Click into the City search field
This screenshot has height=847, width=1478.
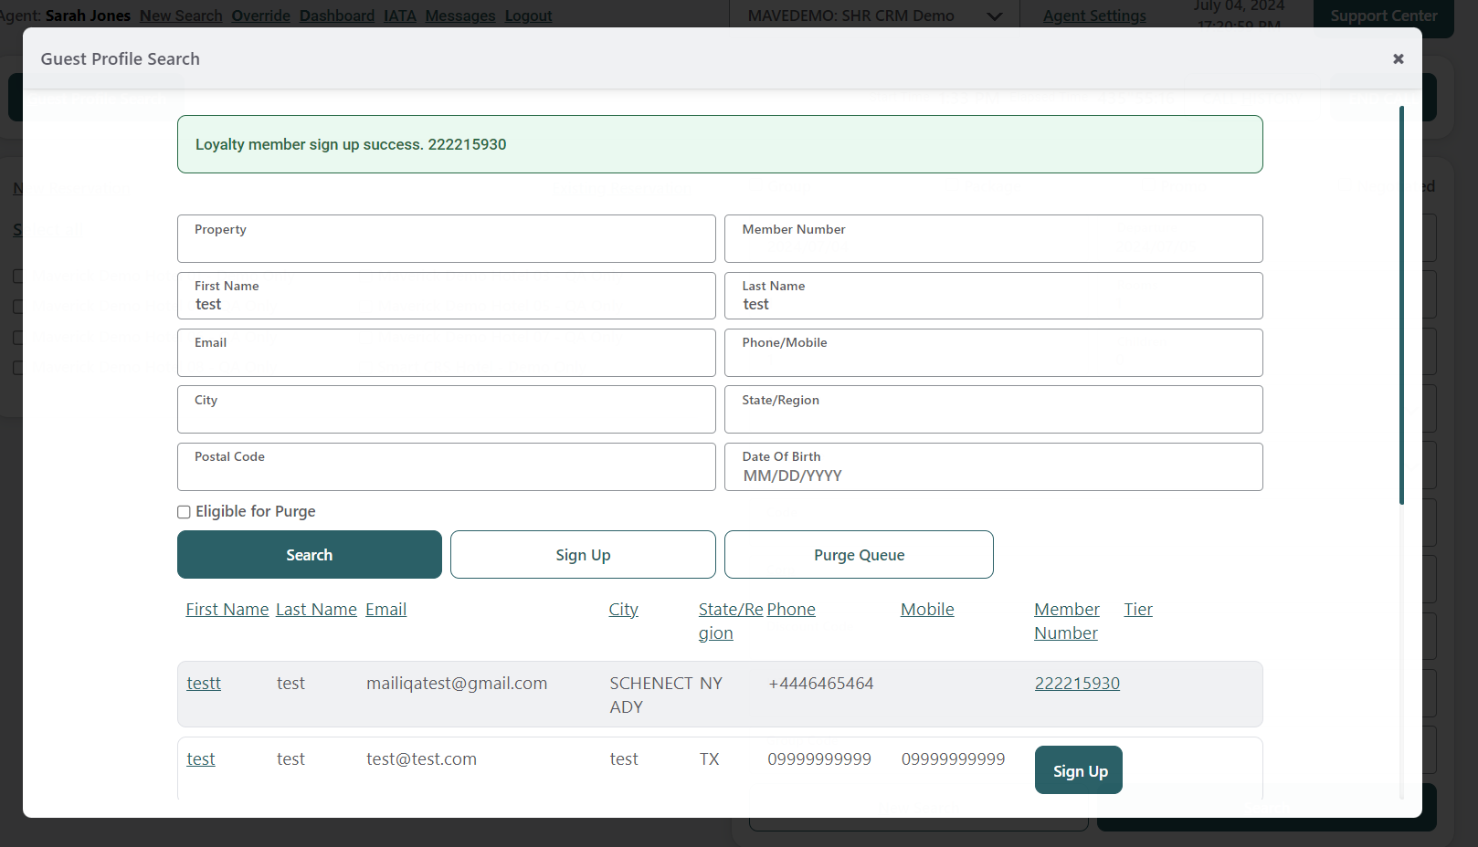pos(447,410)
